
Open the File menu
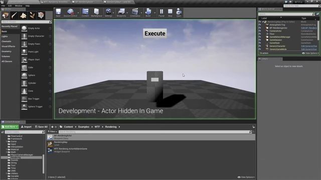point(3,5)
